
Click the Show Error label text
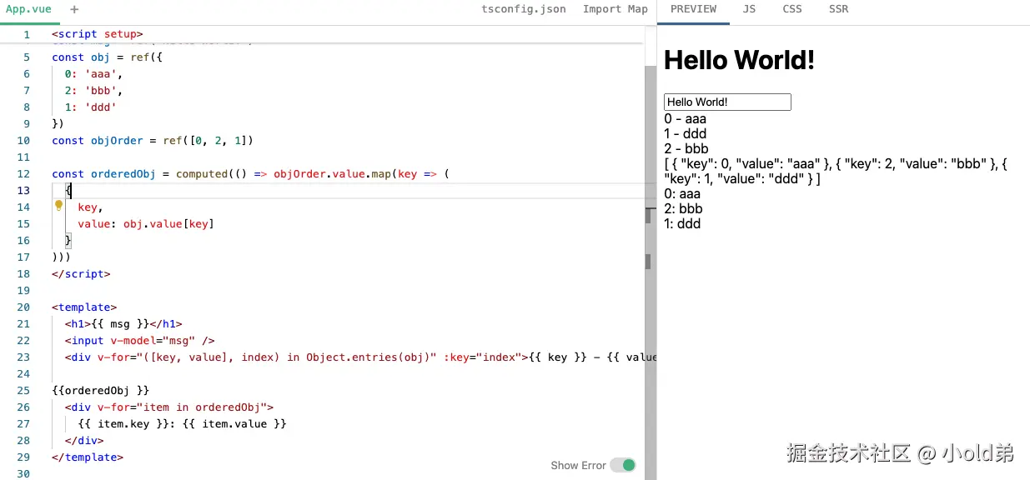point(578,466)
